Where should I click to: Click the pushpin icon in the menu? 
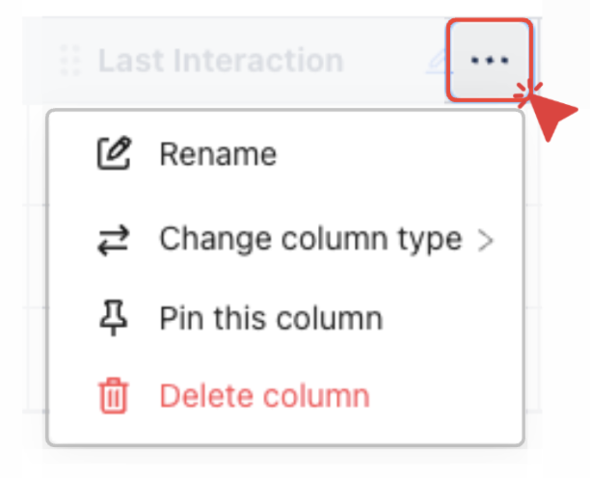(x=114, y=317)
